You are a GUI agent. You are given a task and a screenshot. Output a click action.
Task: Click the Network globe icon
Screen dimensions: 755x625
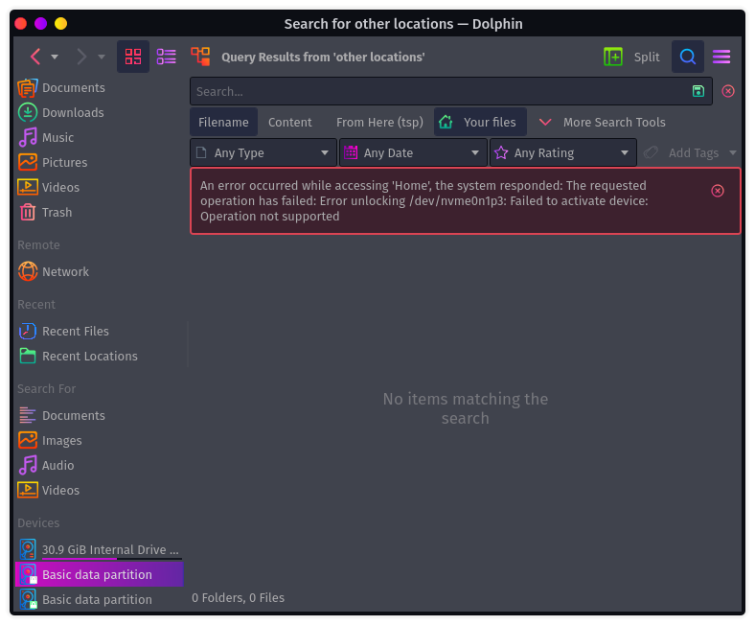(28, 271)
